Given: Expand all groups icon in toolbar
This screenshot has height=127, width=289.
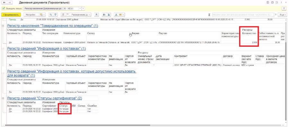Looking at the screenshot, I should [67, 15].
